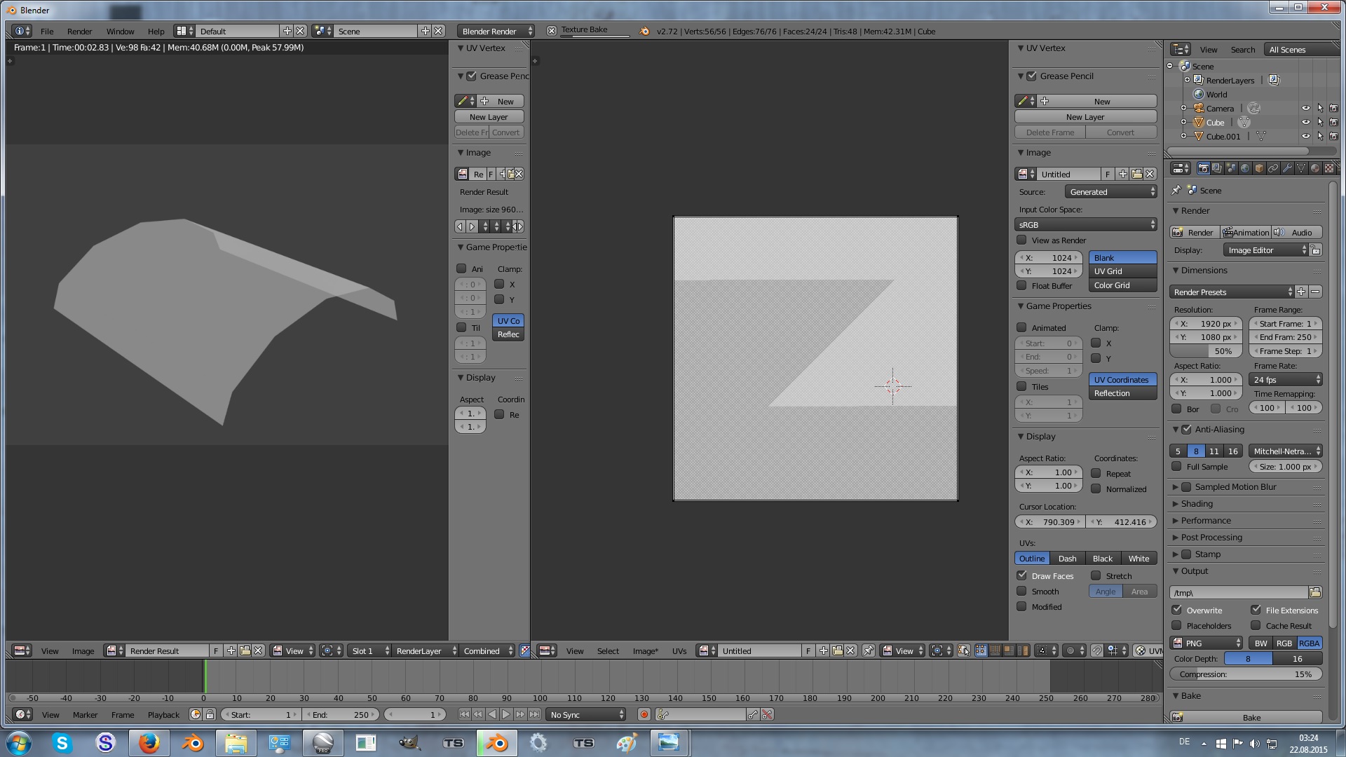Viewport: 1346px width, 757px height.
Task: Click the pin image icon in UV editor header
Action: (868, 650)
